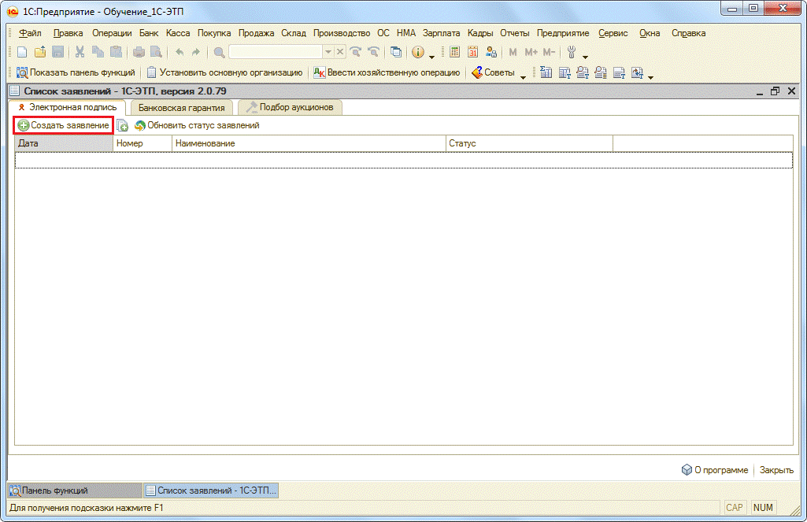Open the calendar icon in toolbar
Screen dimensions: 807x522
pyautogui.click(x=473, y=52)
